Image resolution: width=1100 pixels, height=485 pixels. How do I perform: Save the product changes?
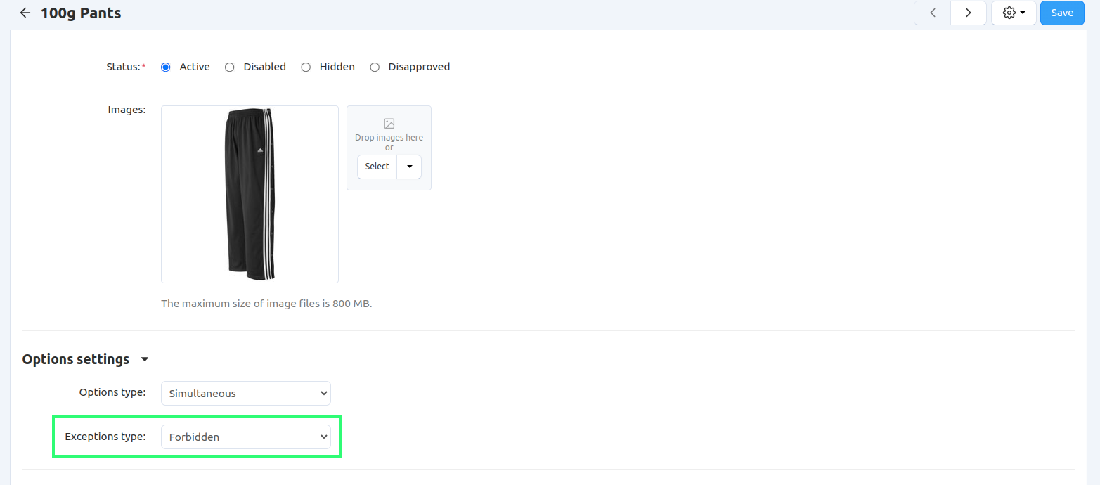[x=1062, y=13]
